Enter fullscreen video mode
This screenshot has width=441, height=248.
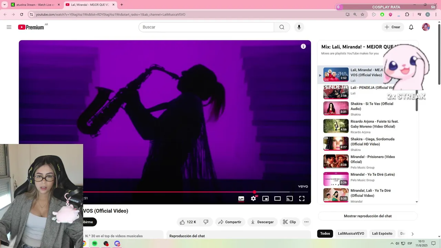coord(302,198)
